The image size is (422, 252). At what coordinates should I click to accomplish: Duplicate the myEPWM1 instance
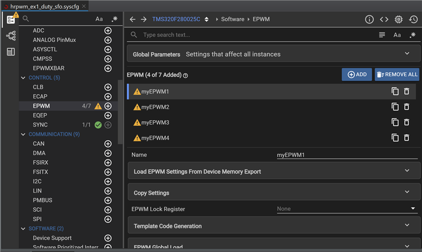point(395,91)
